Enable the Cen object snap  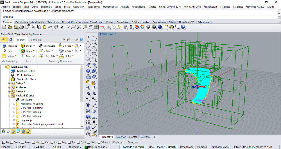pyautogui.click(x=43, y=142)
